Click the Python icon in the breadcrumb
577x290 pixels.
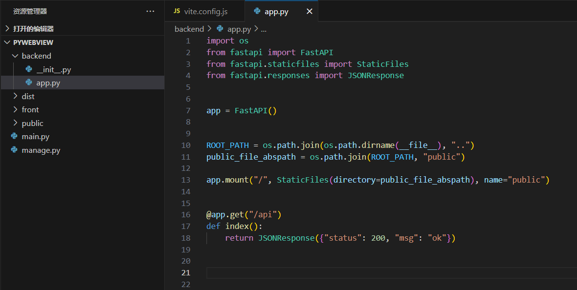click(220, 29)
